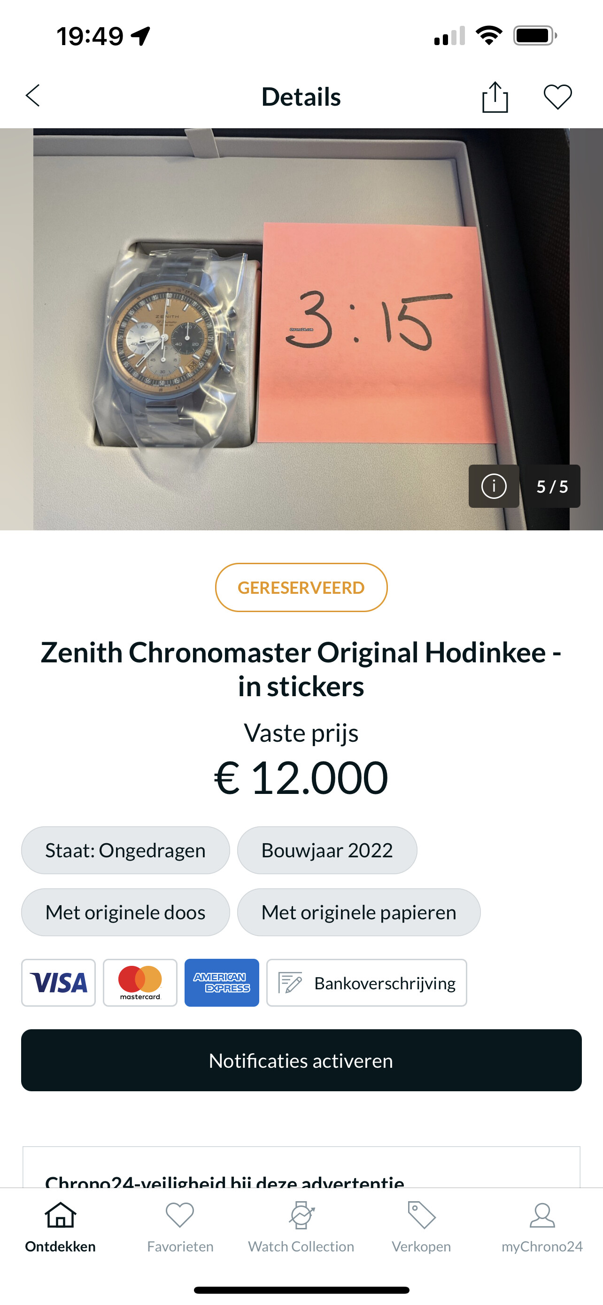Select the Staat: Ongedragen chip

pyautogui.click(x=125, y=850)
